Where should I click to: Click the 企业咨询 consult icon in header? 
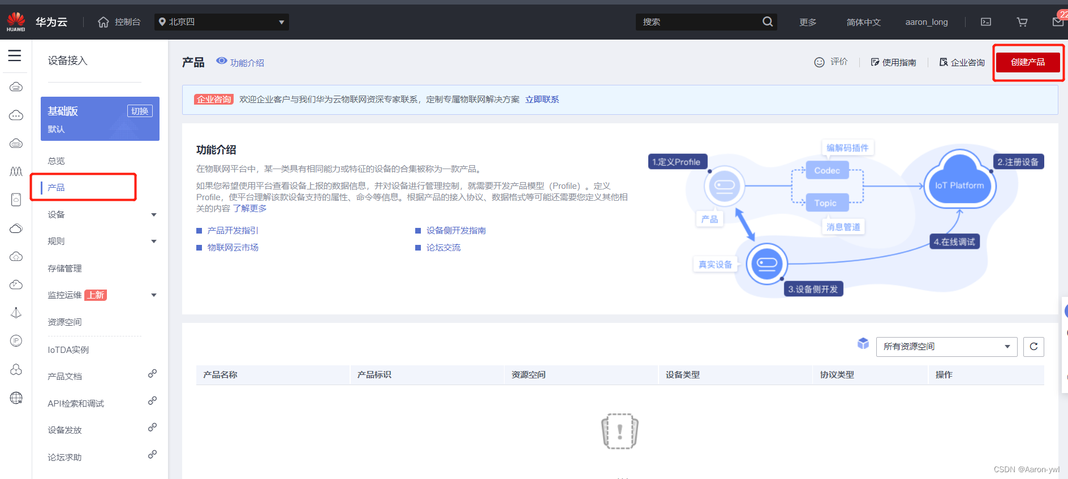[x=943, y=62]
